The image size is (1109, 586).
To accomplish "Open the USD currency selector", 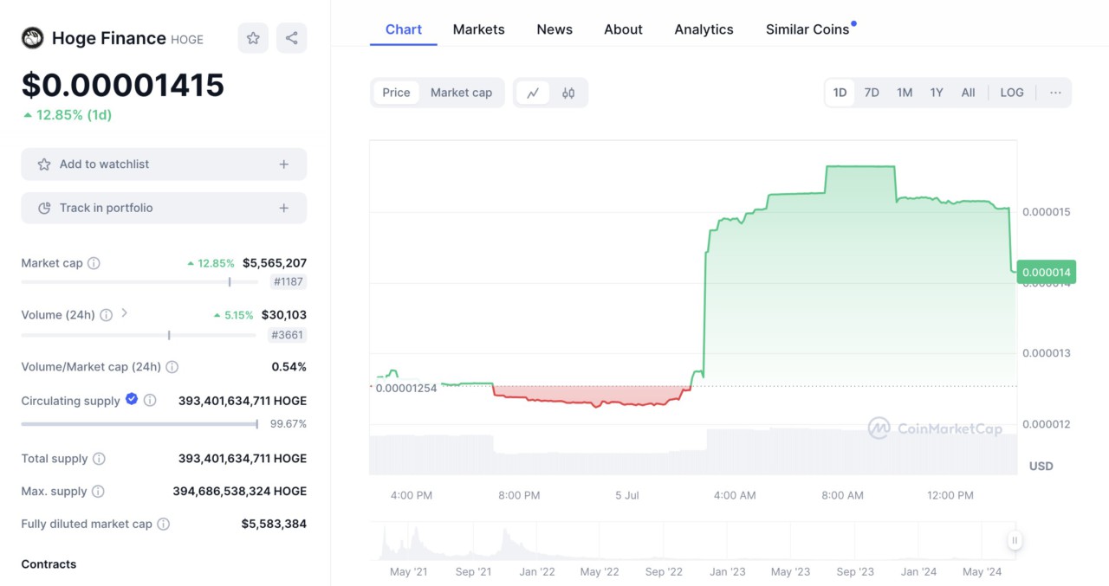I will [x=1040, y=466].
